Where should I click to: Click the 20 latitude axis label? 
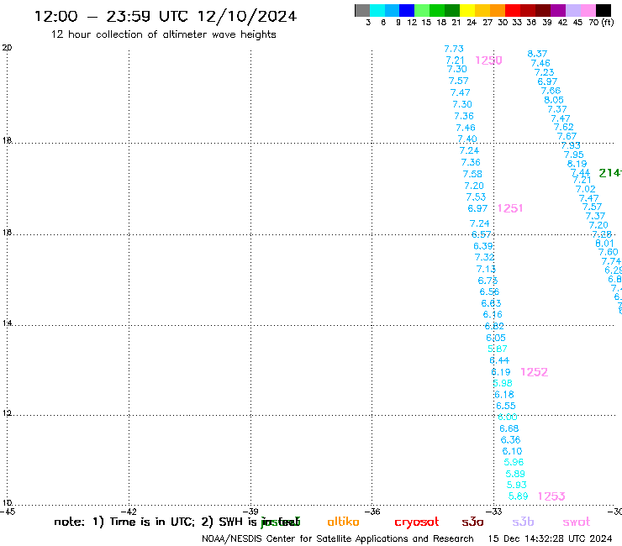pos(7,48)
